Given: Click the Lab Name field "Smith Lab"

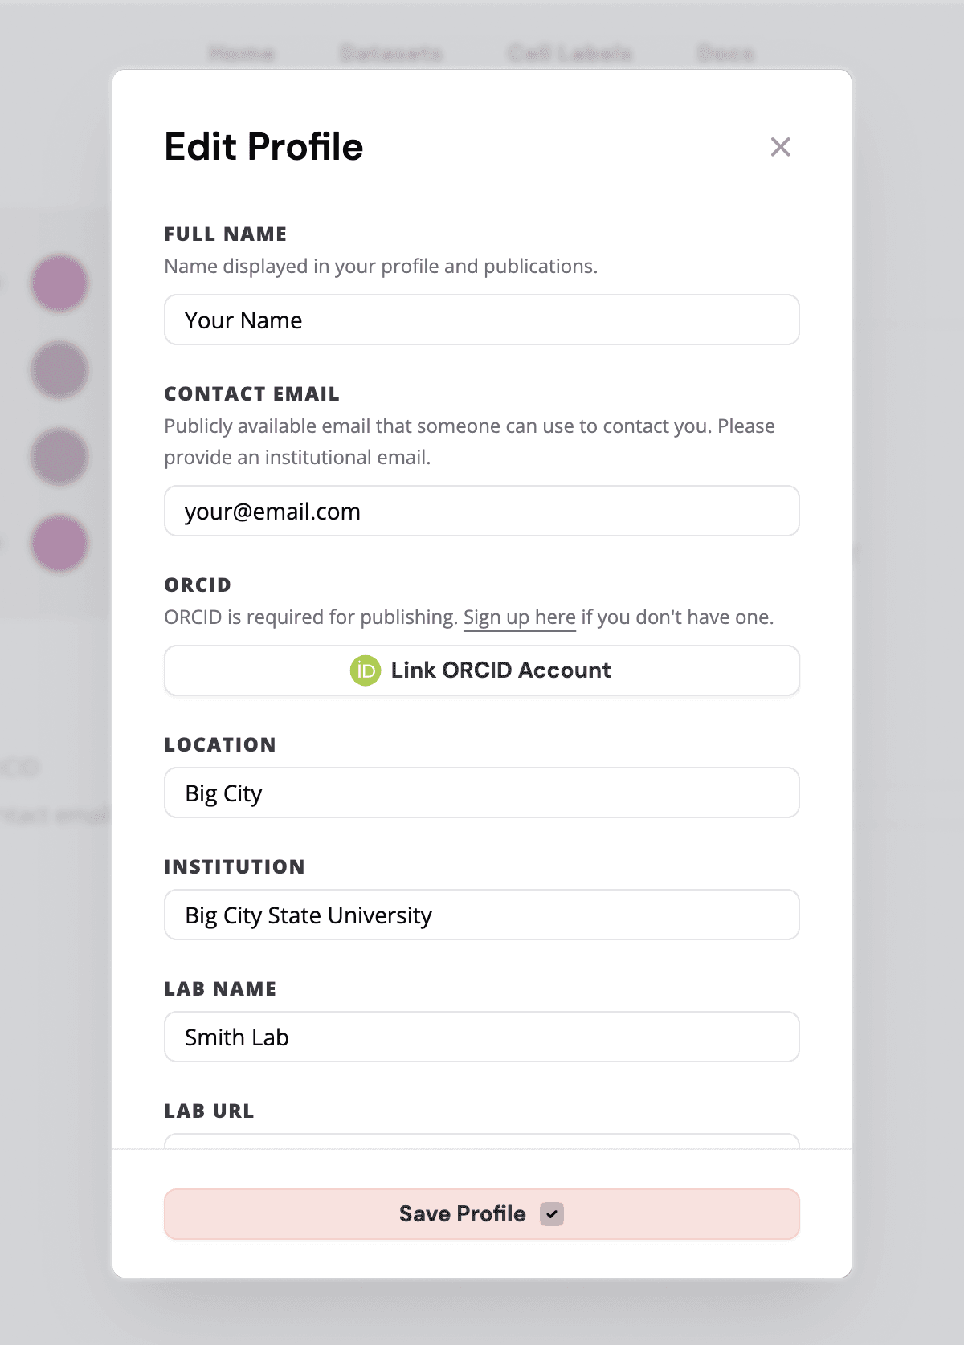Looking at the screenshot, I should pyautogui.click(x=481, y=1037).
